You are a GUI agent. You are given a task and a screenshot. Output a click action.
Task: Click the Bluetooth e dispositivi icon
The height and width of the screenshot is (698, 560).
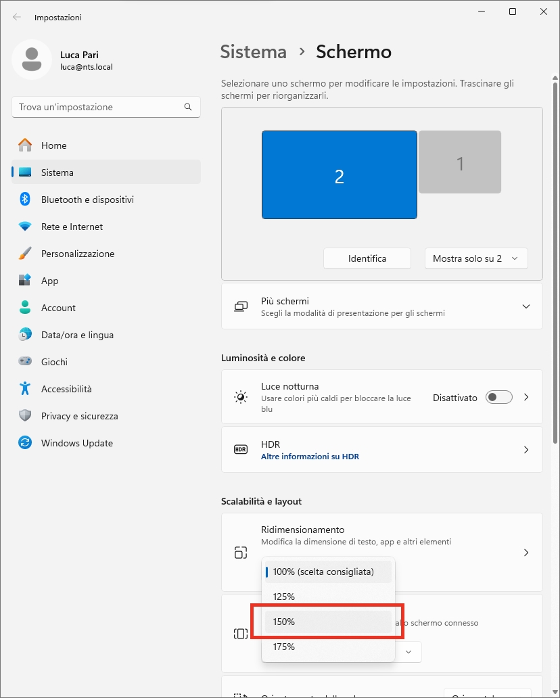(25, 200)
